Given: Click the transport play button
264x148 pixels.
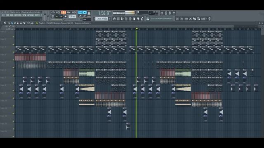Looking at the screenshot, I should (57, 16).
